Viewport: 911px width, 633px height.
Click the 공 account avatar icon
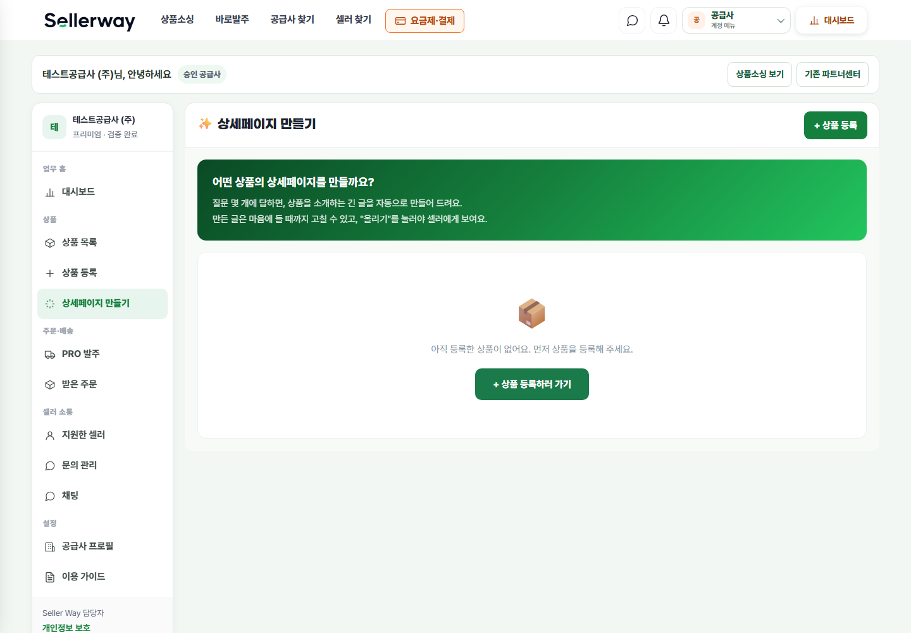(x=697, y=20)
